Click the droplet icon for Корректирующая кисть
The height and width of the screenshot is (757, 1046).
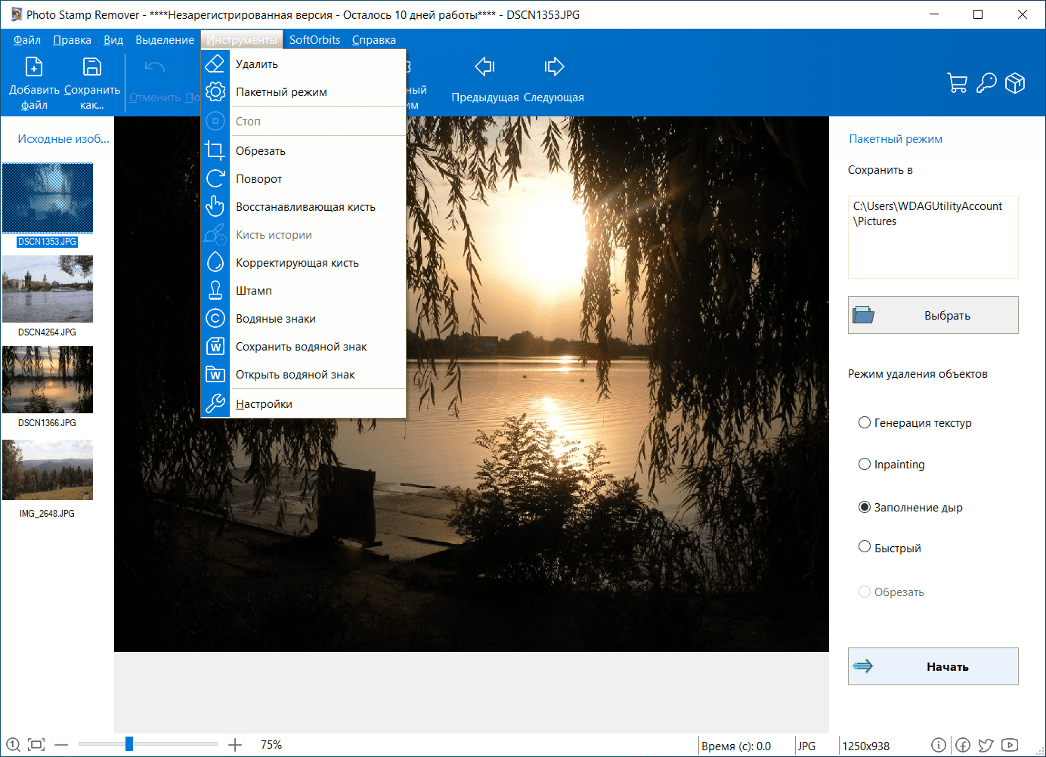(x=215, y=262)
